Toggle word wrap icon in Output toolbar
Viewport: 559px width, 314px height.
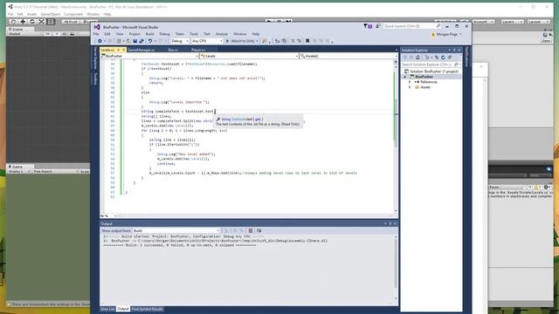point(259,230)
